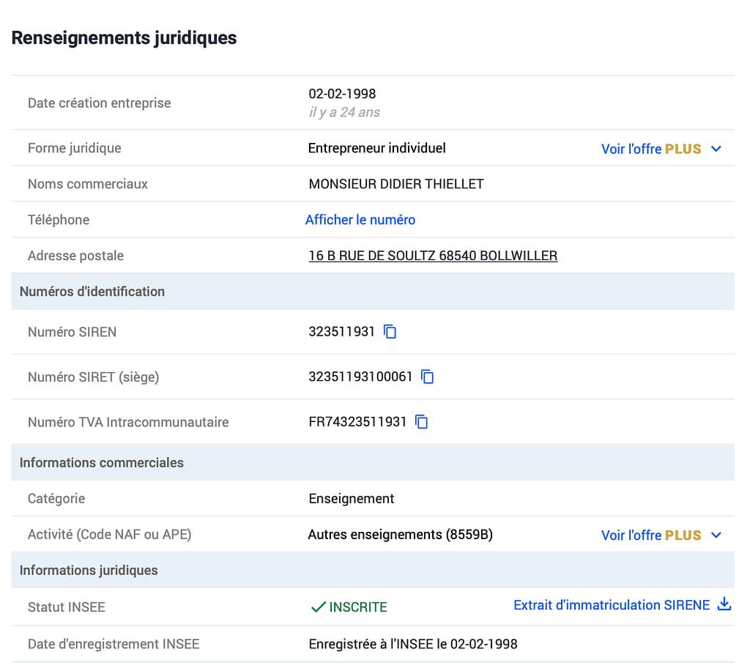Select the SIRET value 32351193100061

click(360, 377)
